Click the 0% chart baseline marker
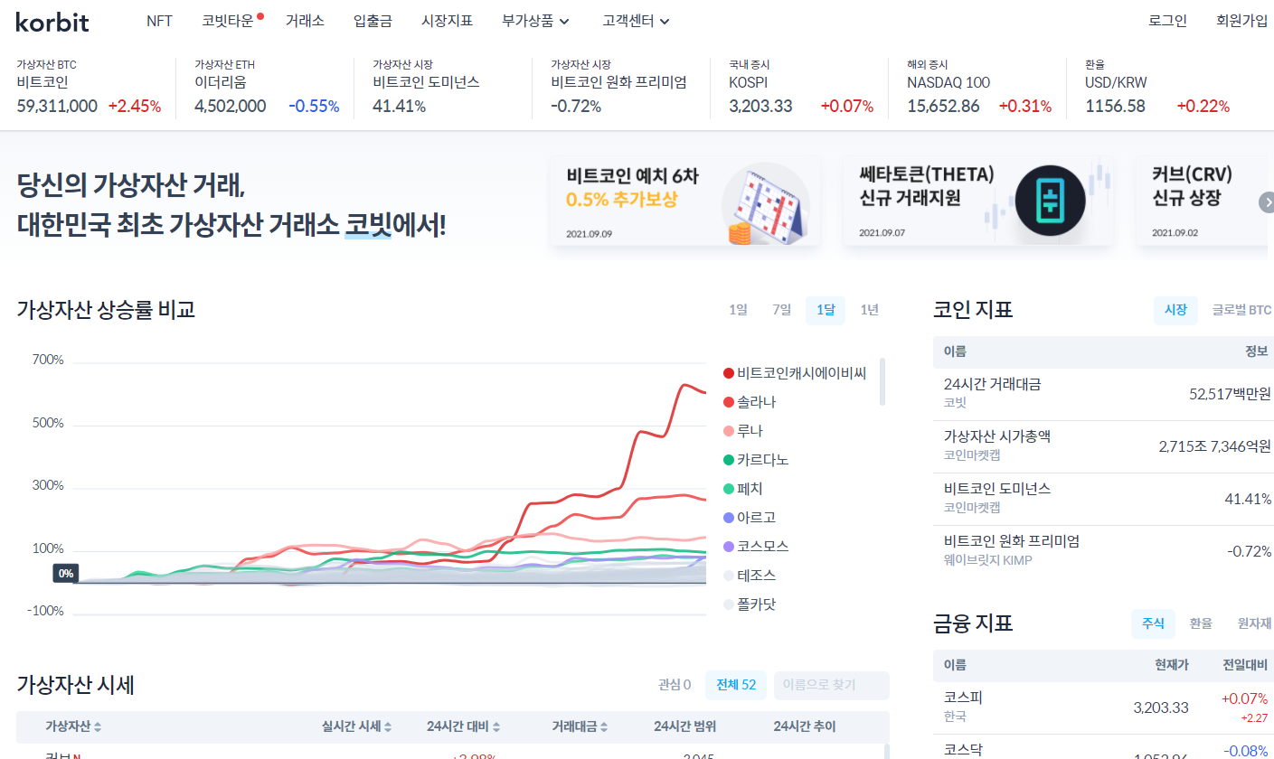Viewport: 1274px width, 759px height. point(65,574)
